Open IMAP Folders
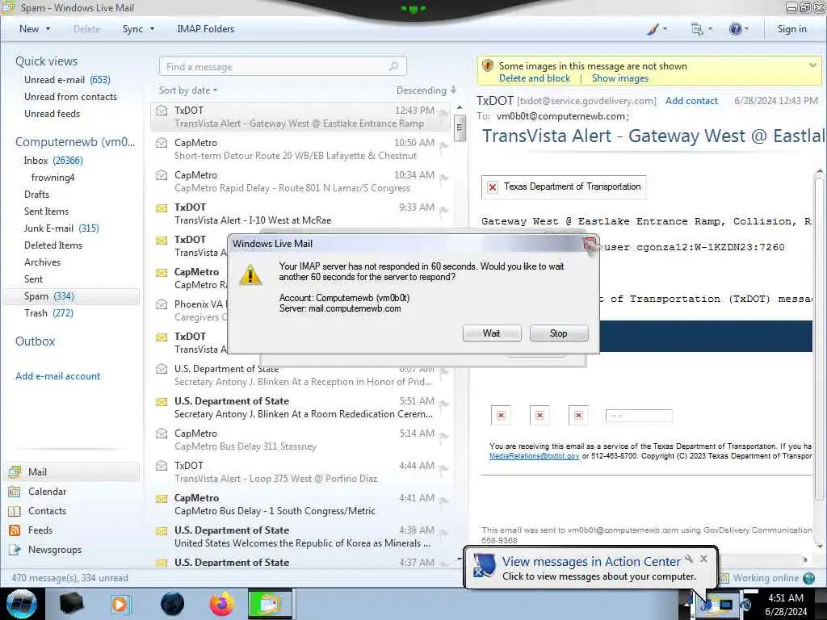Screen dimensions: 827x620 coord(206,29)
